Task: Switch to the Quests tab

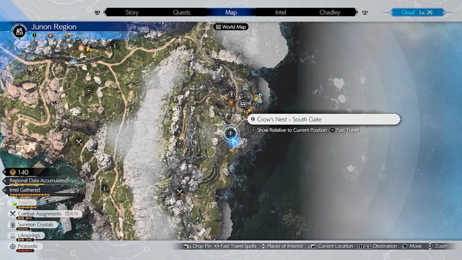Action: coord(181,12)
